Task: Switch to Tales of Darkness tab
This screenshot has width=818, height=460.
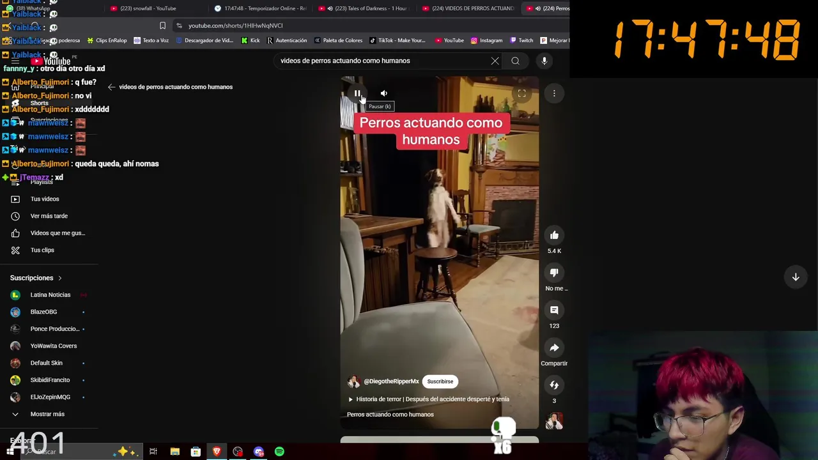Action: [x=364, y=8]
